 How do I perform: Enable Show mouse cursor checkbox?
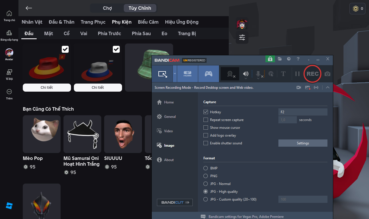(206, 128)
